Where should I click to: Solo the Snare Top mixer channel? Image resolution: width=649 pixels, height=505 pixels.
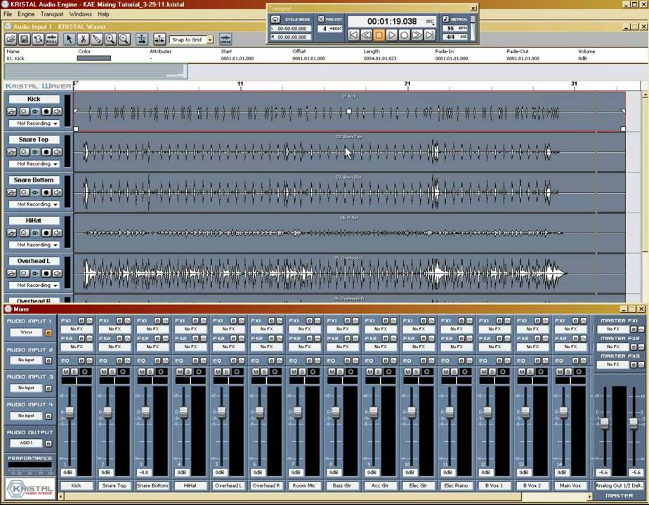pos(112,372)
